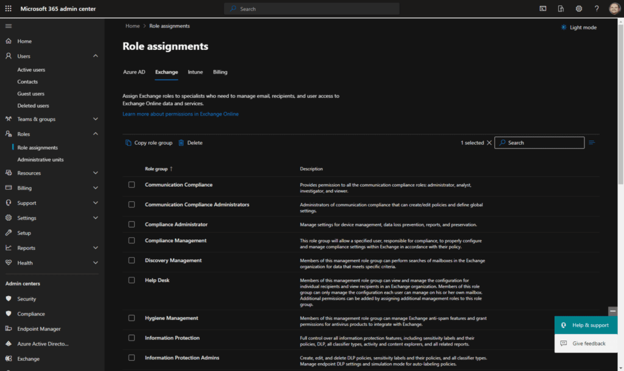Click the Home breadcrumb link
Image resolution: width=624 pixels, height=371 pixels.
pos(132,26)
